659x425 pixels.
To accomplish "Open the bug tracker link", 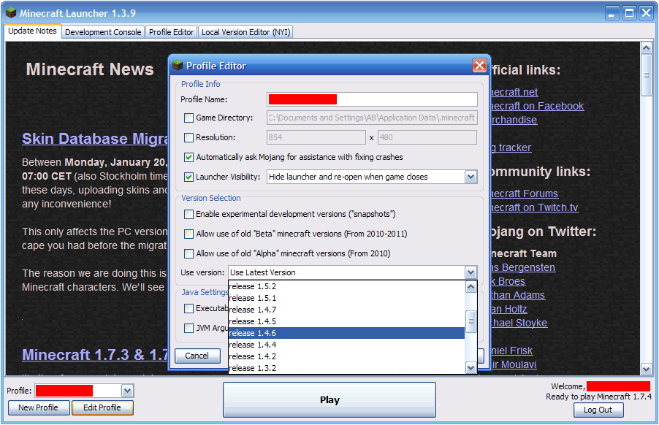I will pyautogui.click(x=511, y=148).
